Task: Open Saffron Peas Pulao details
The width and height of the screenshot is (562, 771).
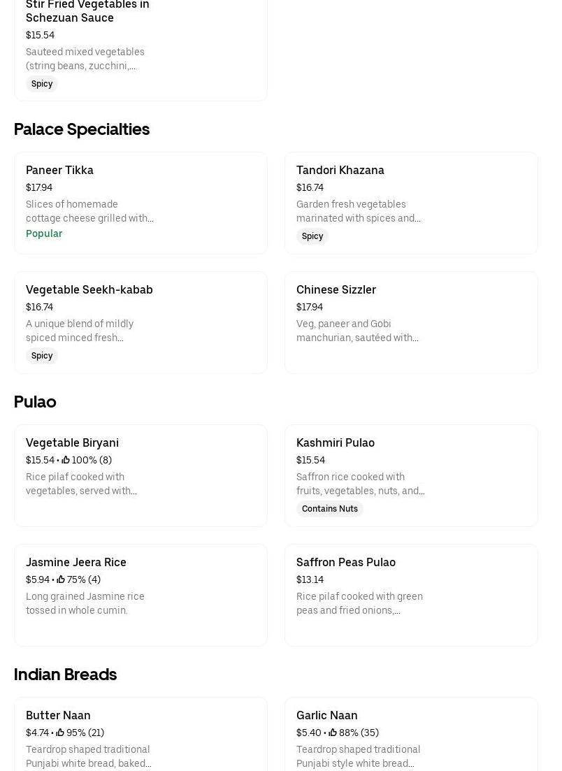Action: click(x=411, y=595)
